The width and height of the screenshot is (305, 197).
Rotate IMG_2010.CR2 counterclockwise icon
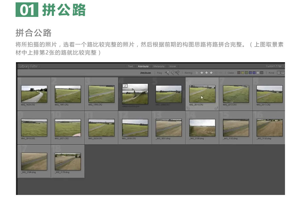(188, 108)
